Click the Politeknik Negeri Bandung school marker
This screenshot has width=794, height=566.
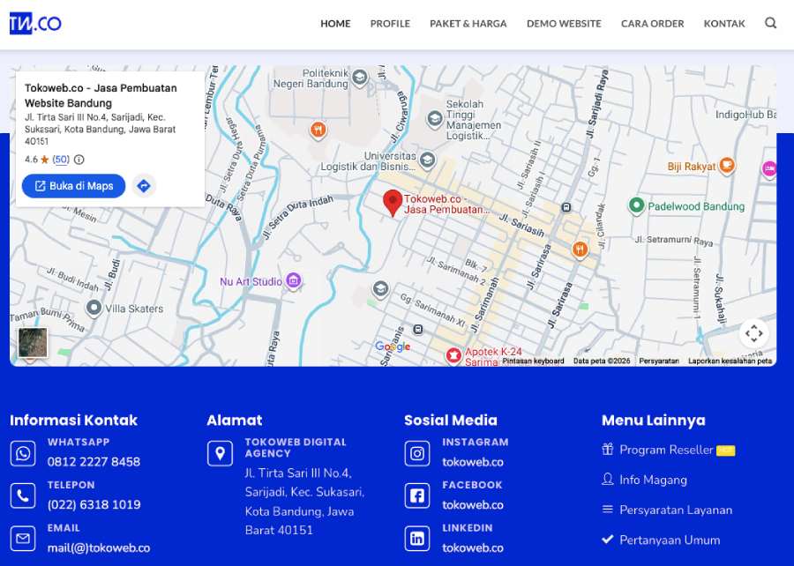click(360, 78)
